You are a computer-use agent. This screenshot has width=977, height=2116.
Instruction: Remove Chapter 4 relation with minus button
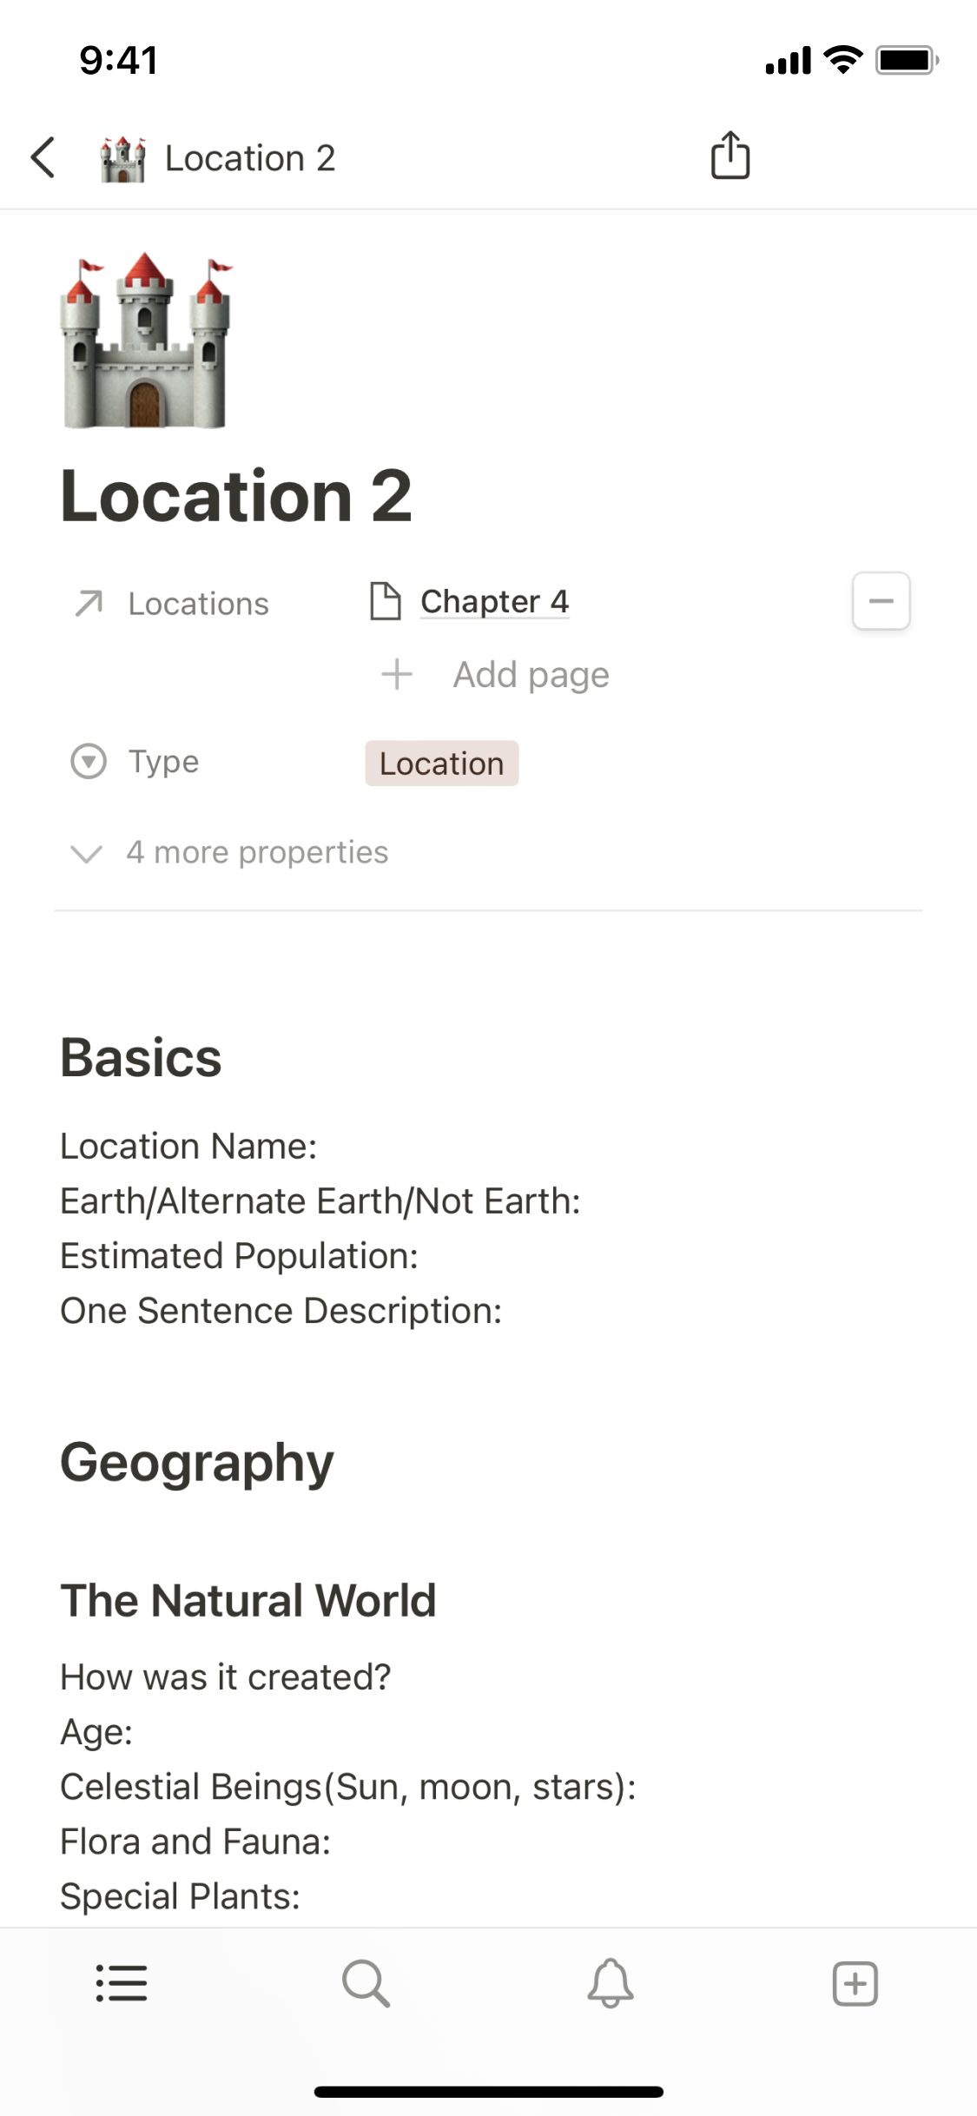tap(881, 601)
